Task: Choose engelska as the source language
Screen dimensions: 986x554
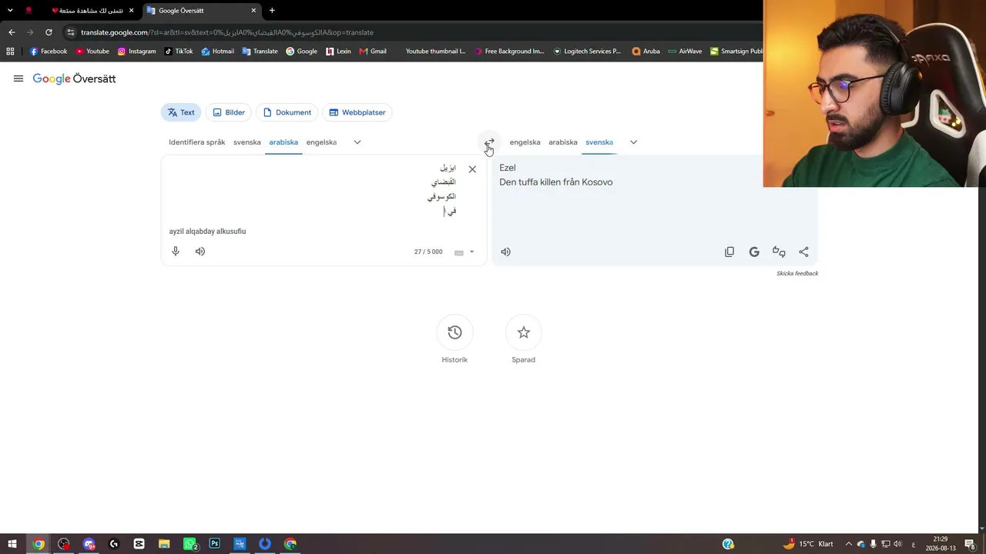Action: tap(321, 142)
